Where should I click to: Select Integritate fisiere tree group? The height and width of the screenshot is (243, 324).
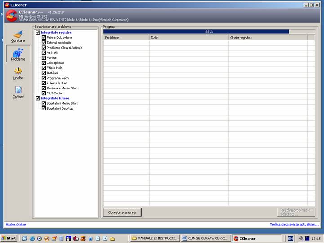(55, 98)
